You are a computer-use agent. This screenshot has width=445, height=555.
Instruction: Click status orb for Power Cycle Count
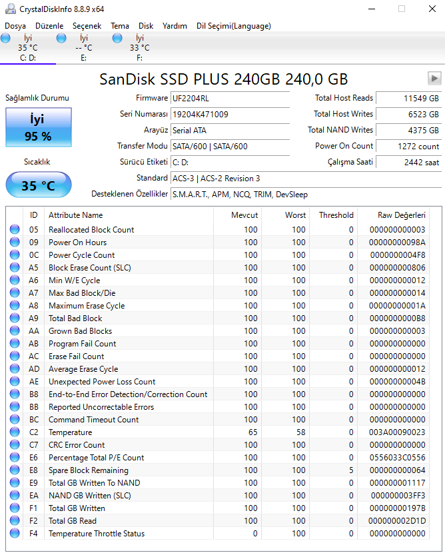tap(15, 255)
